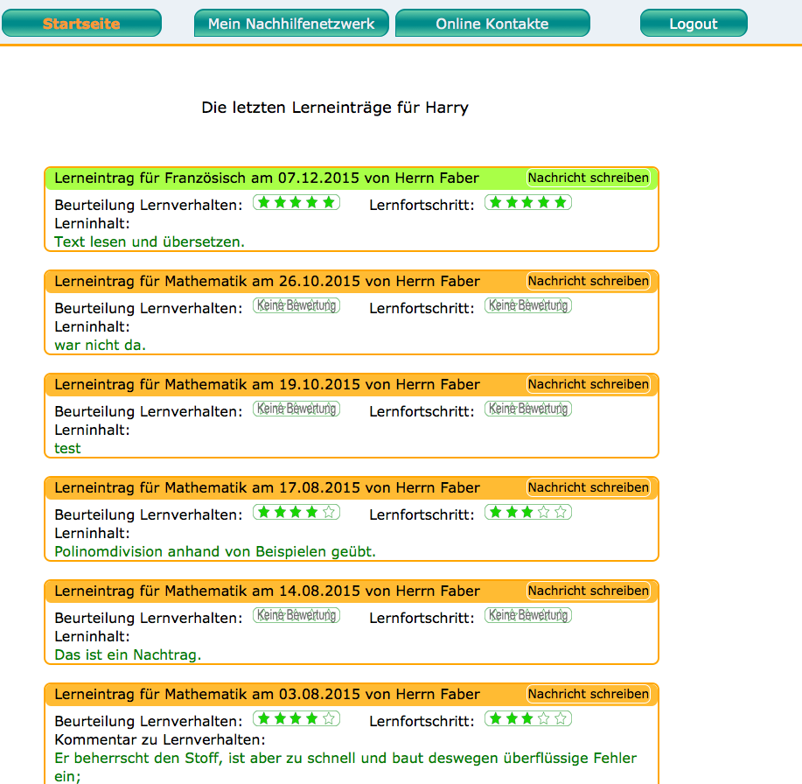Click Lernverhalten stars for 17.08.2015 entry

[296, 512]
